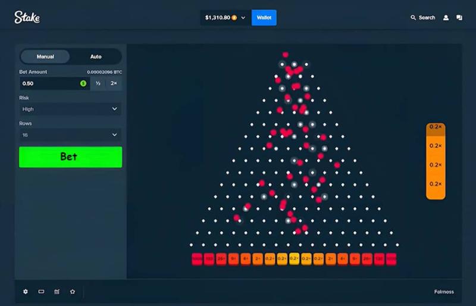This screenshot has width=476, height=306.
Task: Click the Stake logo
Action: coord(27,18)
